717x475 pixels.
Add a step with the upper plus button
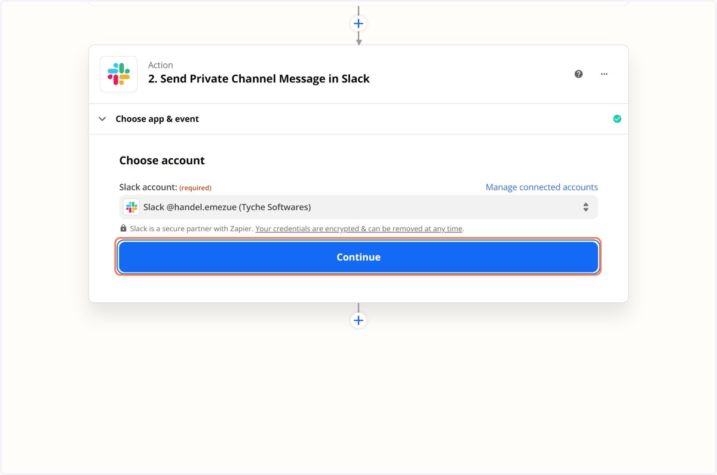[358, 24]
